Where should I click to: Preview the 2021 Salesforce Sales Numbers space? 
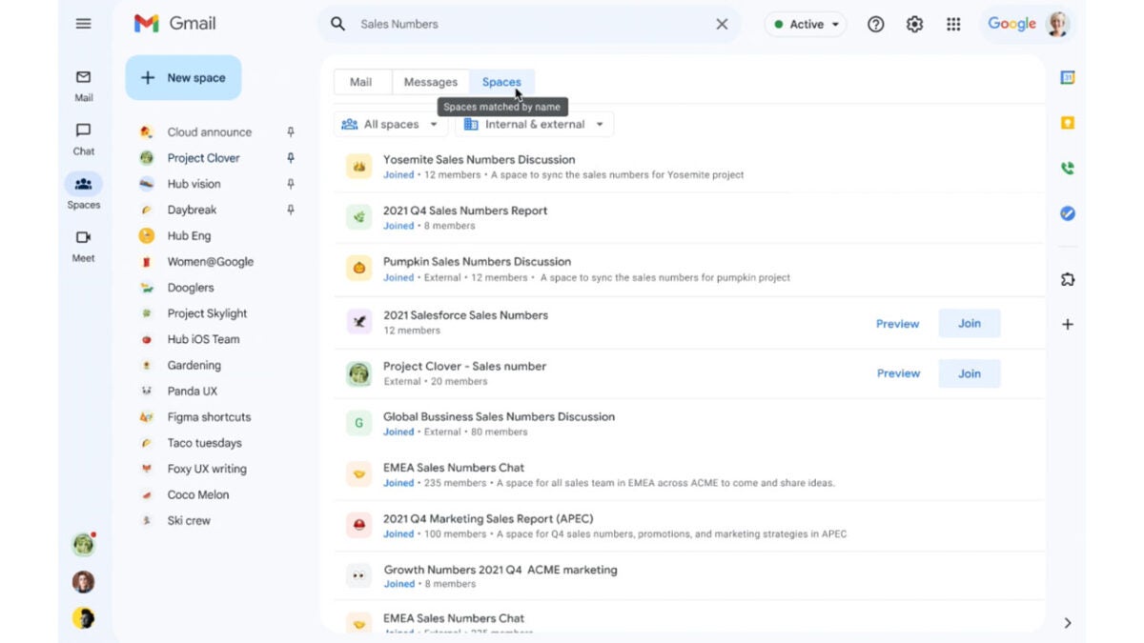[898, 324]
